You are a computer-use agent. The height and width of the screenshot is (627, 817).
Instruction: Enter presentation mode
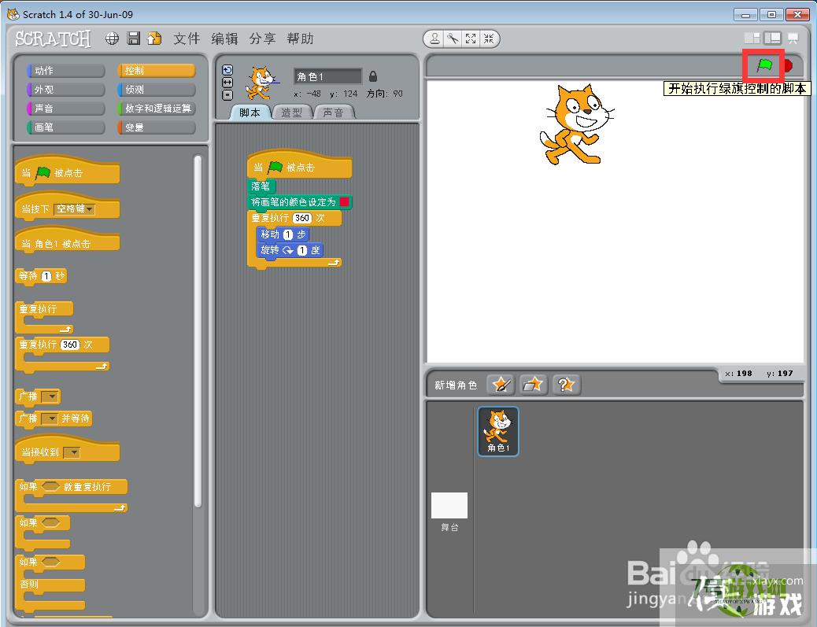[x=793, y=38]
